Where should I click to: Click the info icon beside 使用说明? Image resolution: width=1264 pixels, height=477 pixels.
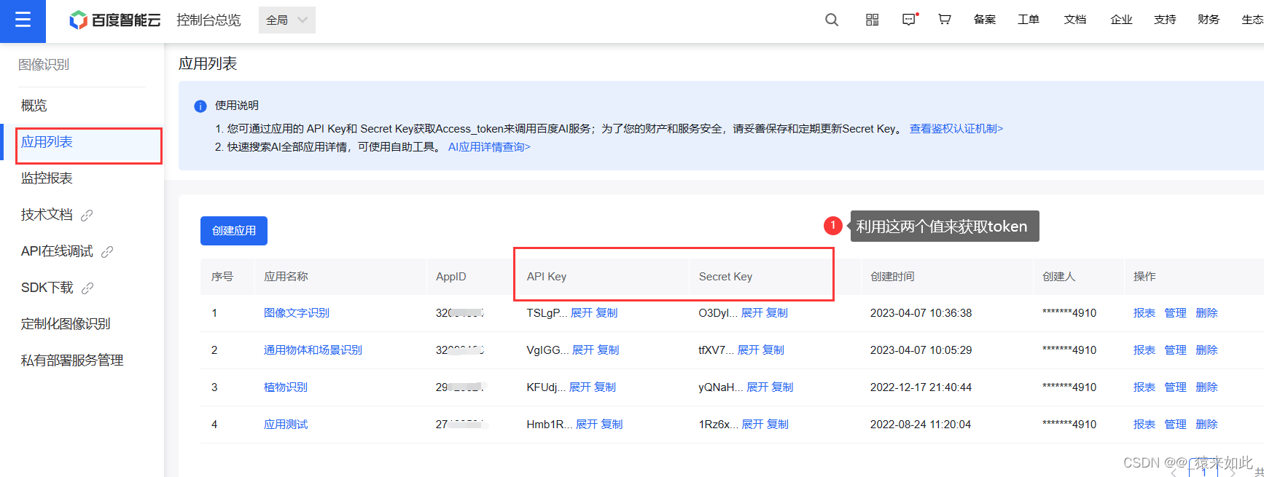click(x=200, y=106)
